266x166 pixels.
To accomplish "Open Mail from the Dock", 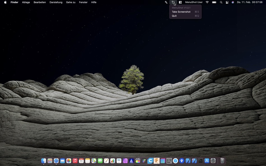I will click(62, 161).
